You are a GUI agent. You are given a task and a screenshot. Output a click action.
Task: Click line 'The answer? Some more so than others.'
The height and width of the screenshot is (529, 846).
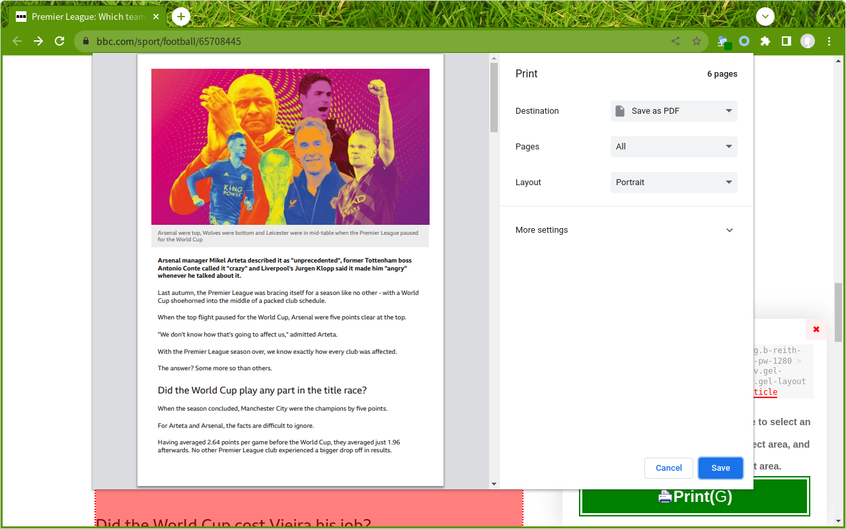[x=215, y=368]
